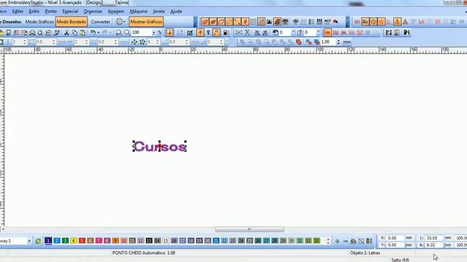Open the Imagem menu
This screenshot has height=262, width=467.
click(x=116, y=12)
